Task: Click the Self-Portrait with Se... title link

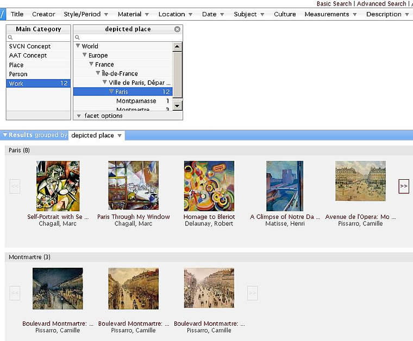Action: tap(58, 217)
